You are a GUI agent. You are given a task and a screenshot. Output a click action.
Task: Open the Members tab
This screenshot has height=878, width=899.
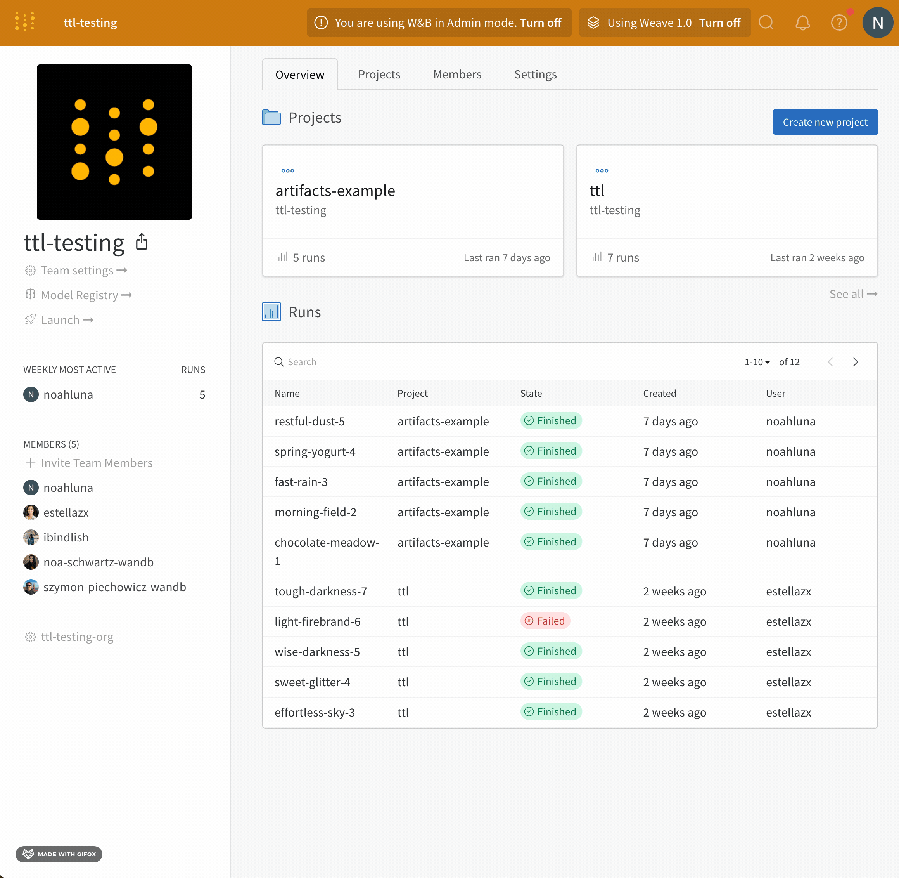click(456, 74)
